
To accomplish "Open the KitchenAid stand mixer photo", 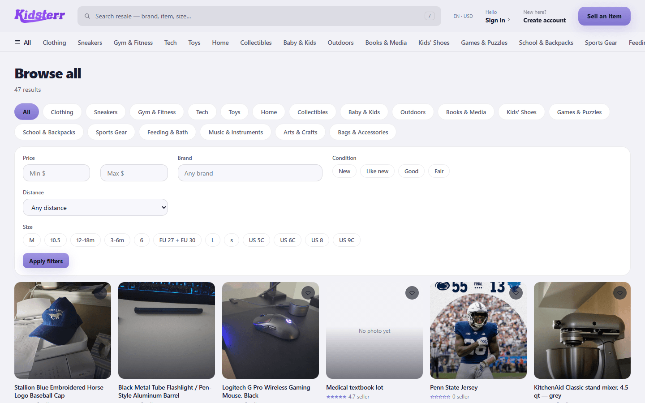I will point(582,330).
